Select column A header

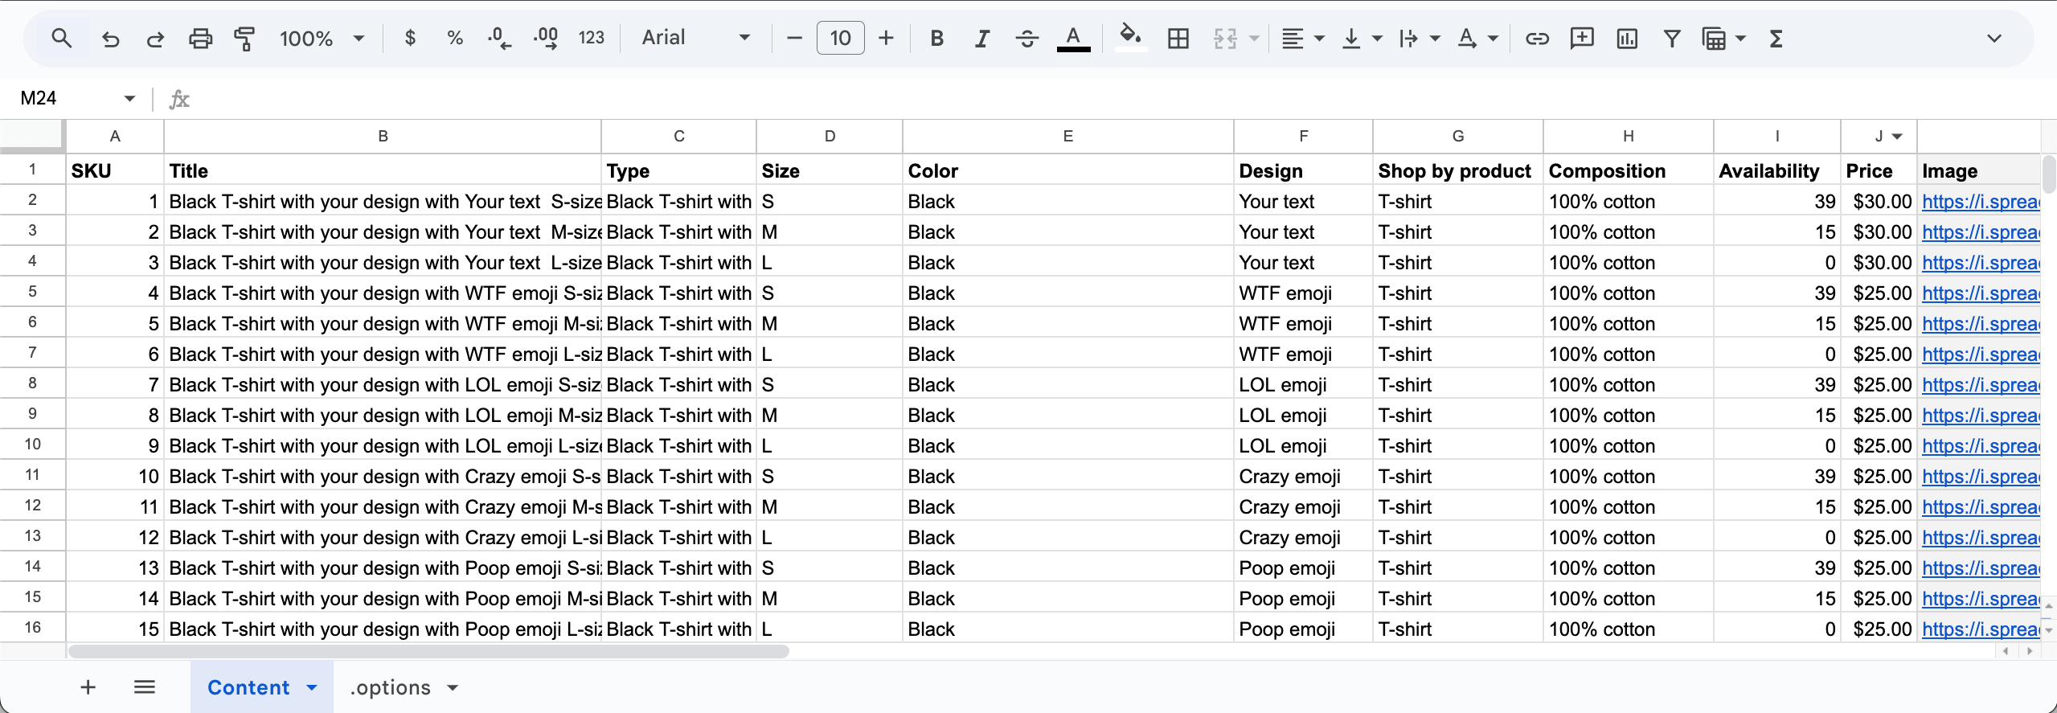click(115, 136)
